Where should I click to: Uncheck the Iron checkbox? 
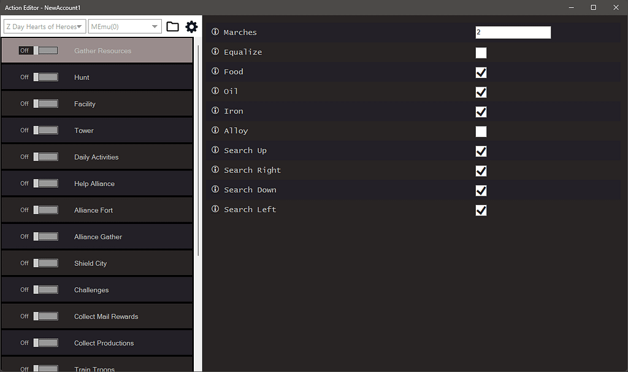[481, 112]
